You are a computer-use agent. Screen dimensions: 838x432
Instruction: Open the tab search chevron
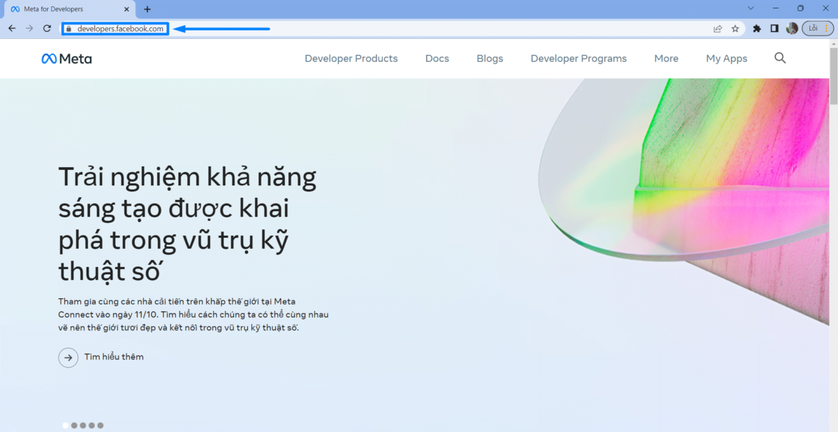coord(751,8)
